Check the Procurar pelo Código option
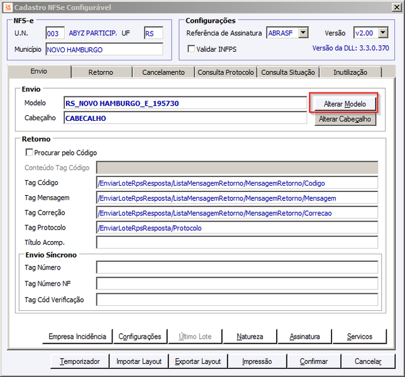 [29, 152]
